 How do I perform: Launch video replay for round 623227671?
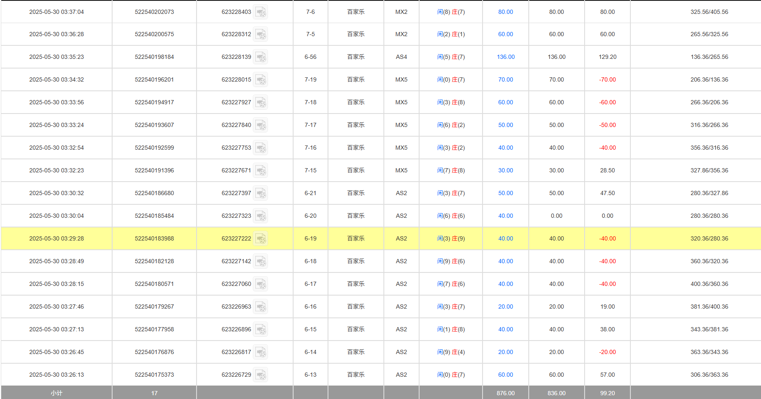click(260, 171)
